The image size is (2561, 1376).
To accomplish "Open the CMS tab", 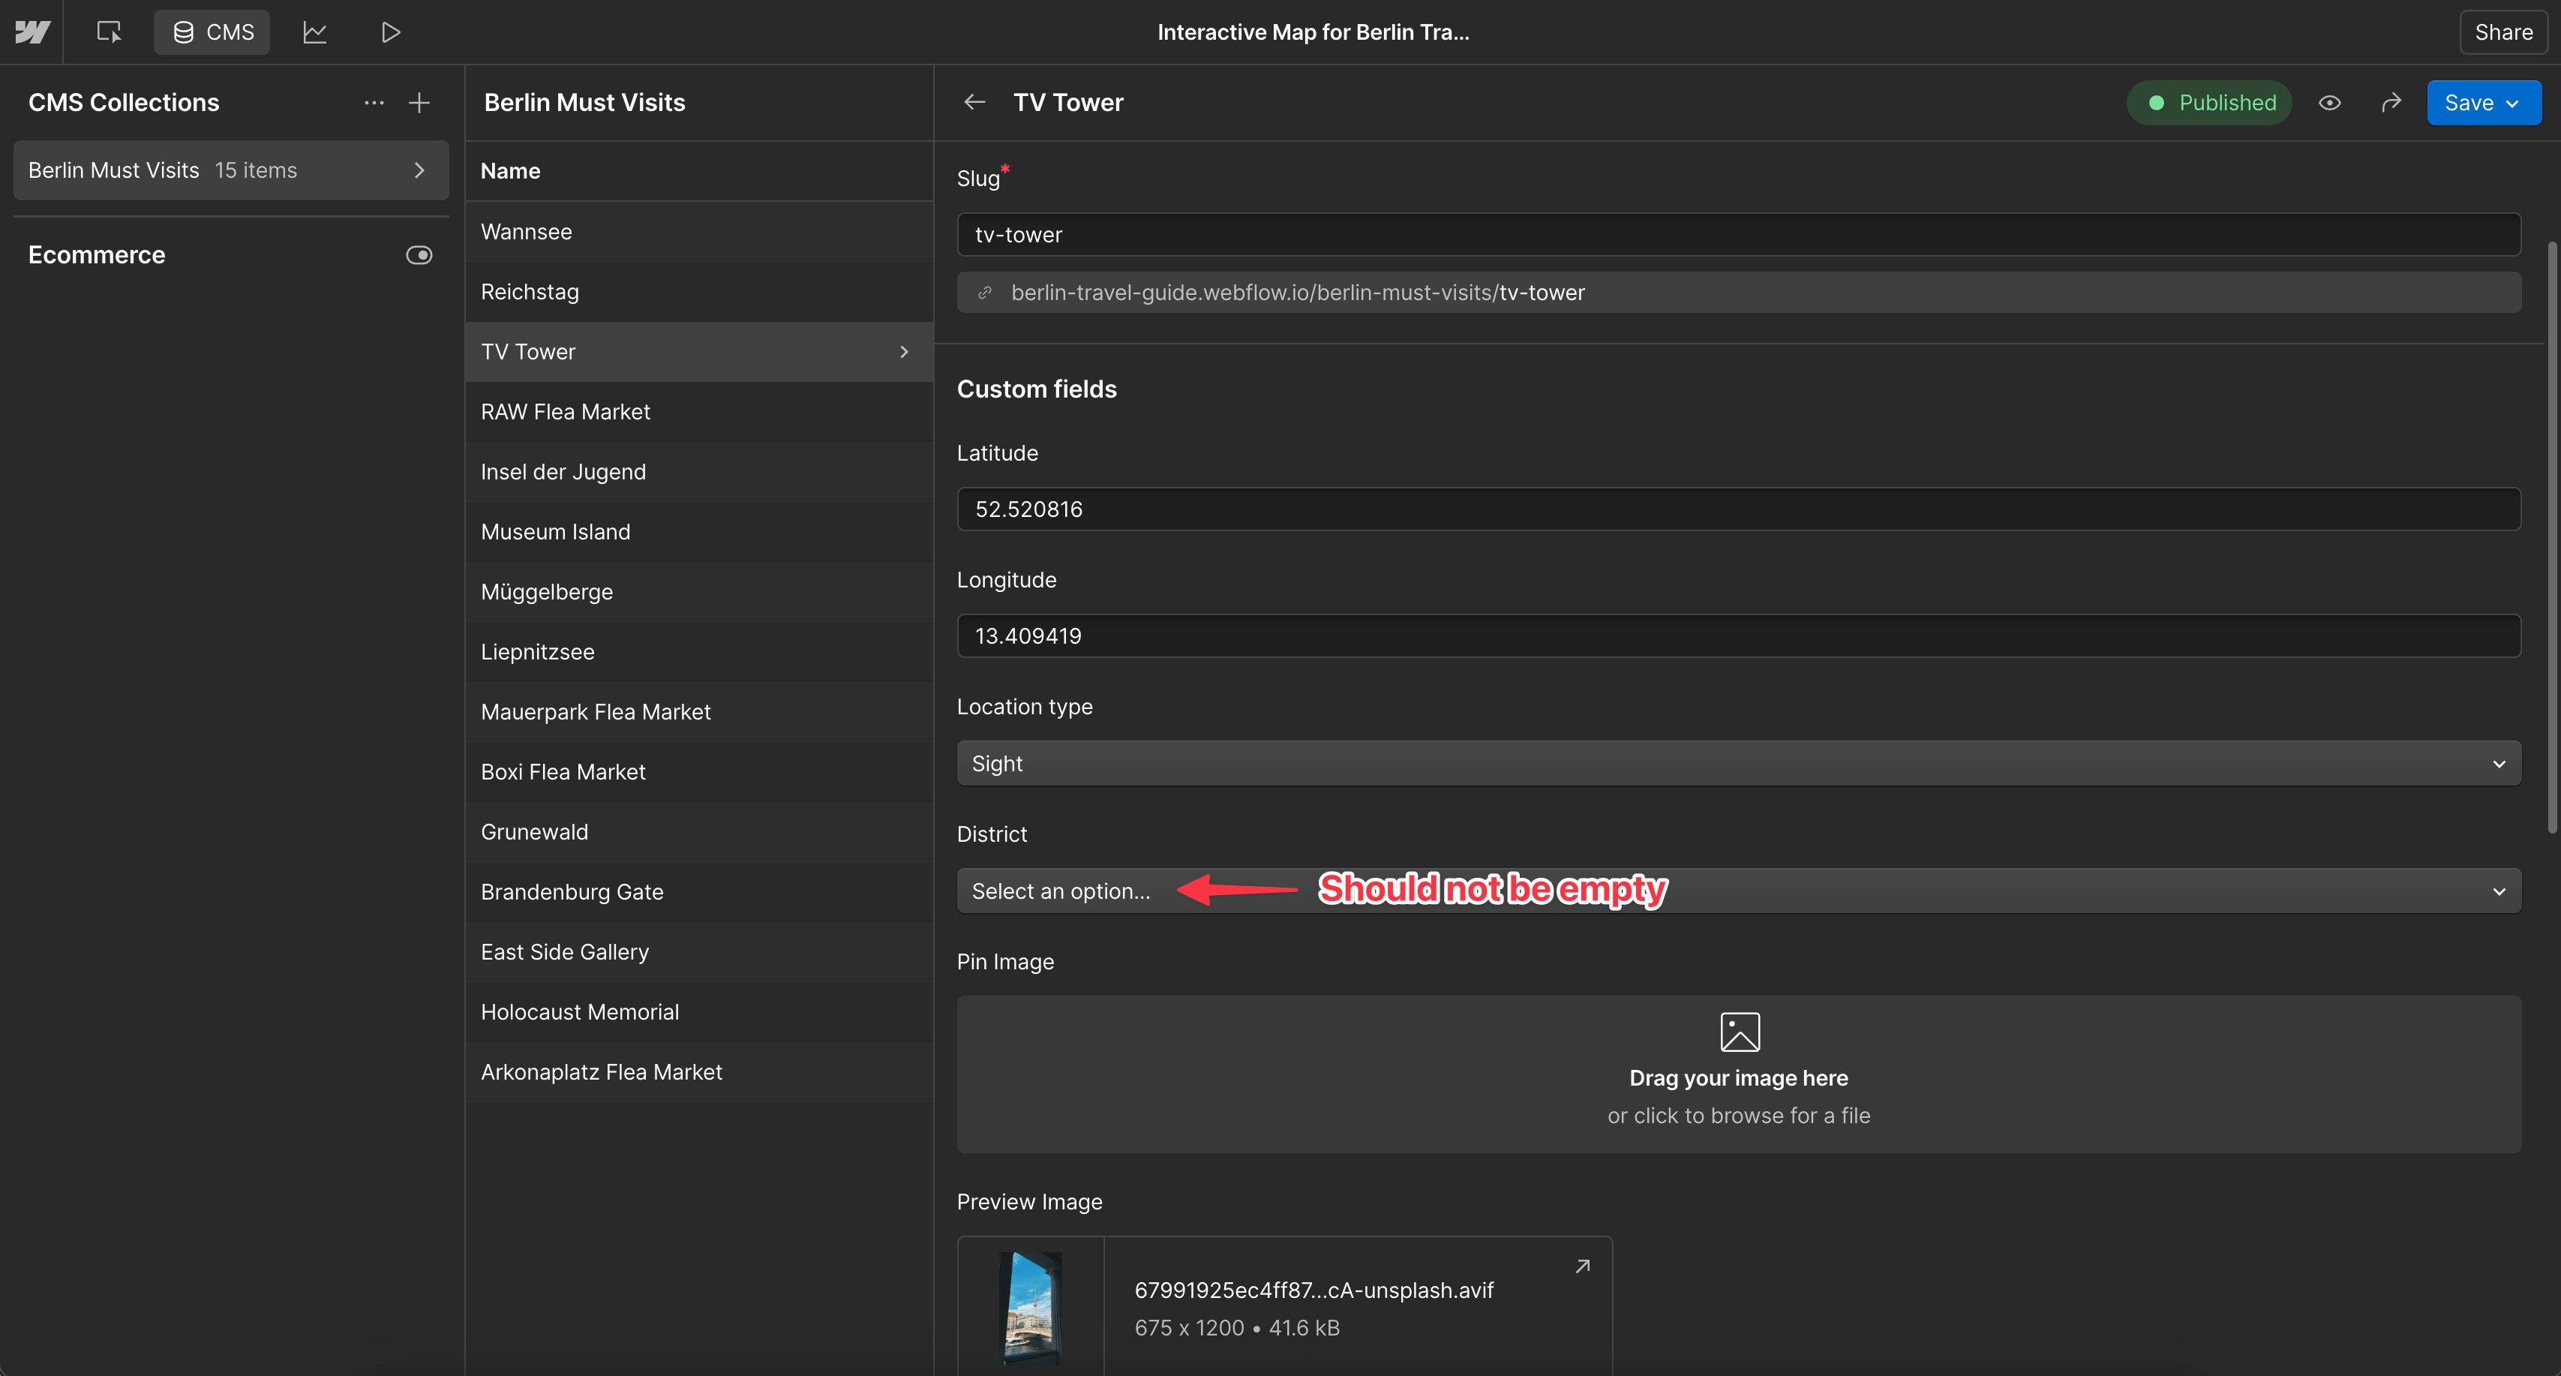I will point(212,32).
